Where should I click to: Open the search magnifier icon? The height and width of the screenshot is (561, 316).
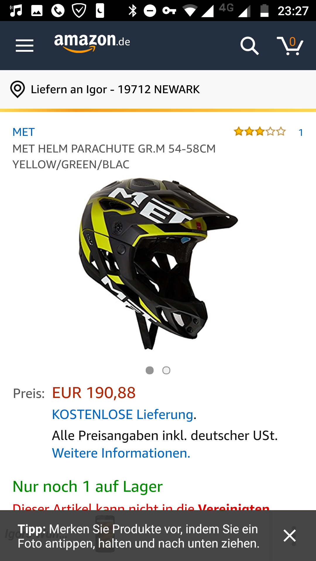click(249, 46)
